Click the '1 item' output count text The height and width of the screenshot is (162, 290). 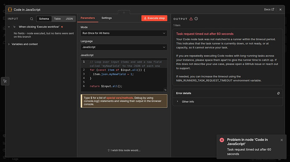click(x=177, y=26)
